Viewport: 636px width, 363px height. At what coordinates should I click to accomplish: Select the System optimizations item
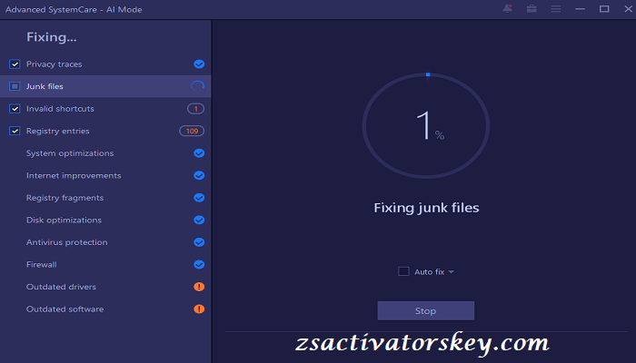(70, 153)
